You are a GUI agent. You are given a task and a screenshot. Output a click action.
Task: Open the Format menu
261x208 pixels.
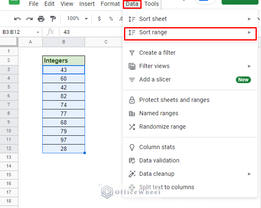click(x=110, y=4)
